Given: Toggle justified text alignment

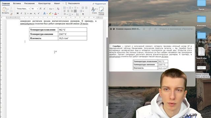Looking at the screenshot, I should point(75,11).
